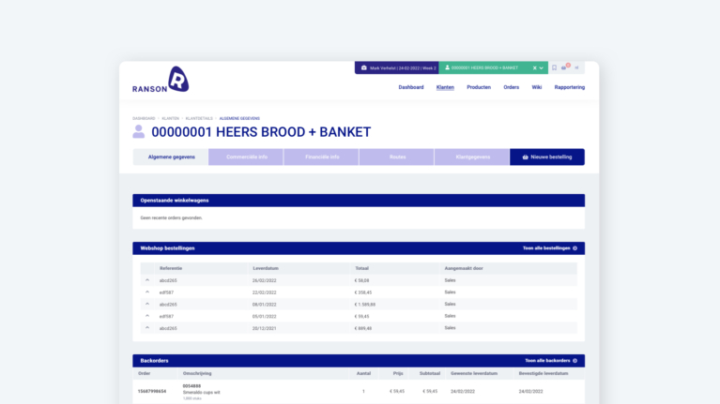Click the Mark Verhelst date and week label
This screenshot has height=404, width=720.
coord(403,67)
